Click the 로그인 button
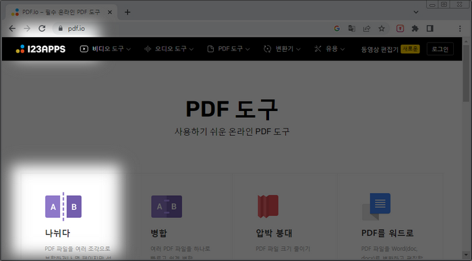This screenshot has height=261, width=472. tap(440, 49)
